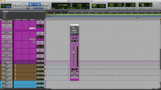Click the BASS track name
The width and height of the screenshot is (161, 90).
point(6,77)
